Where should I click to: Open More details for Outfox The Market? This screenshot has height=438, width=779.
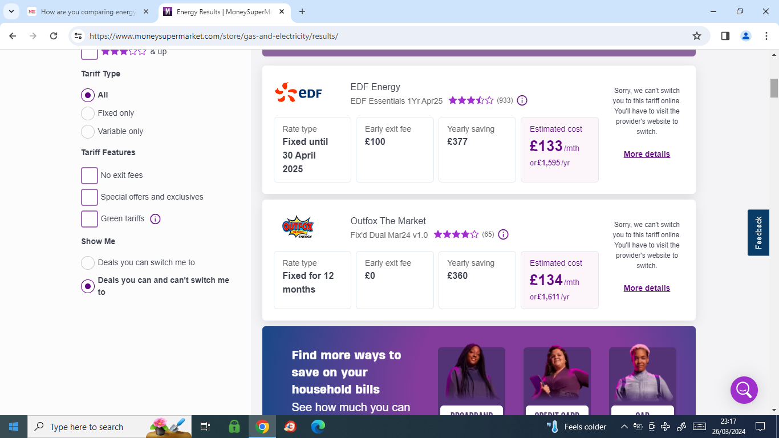647,288
